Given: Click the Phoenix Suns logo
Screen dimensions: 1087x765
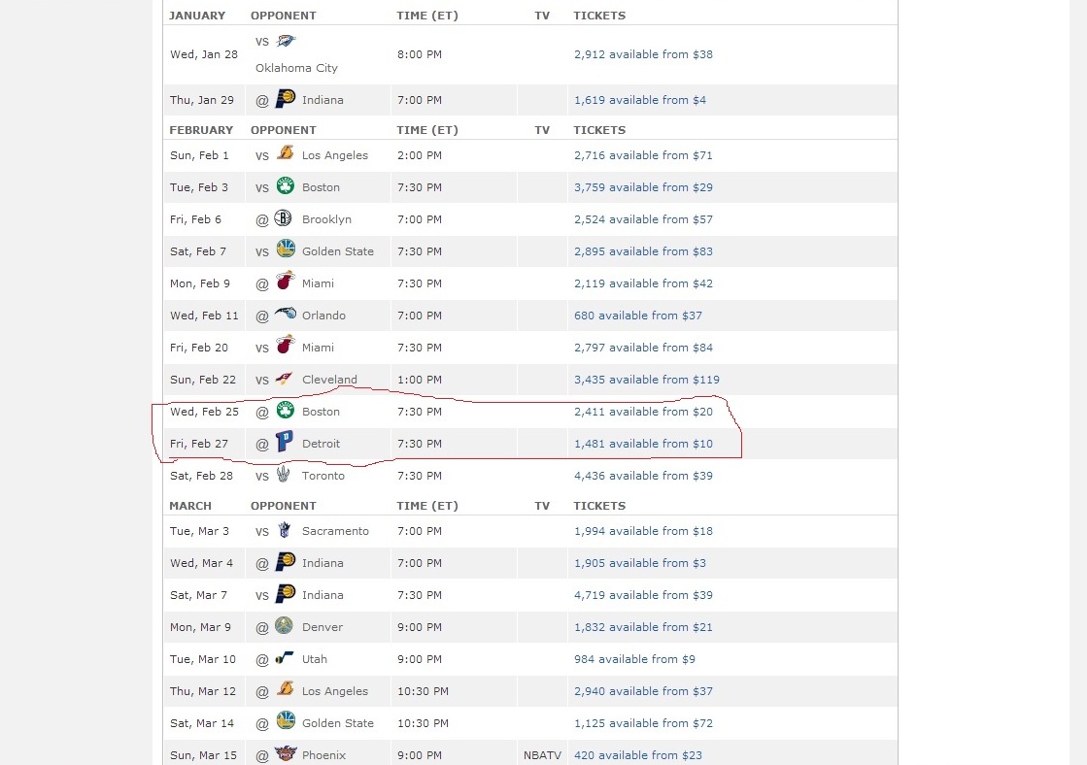Looking at the screenshot, I should pos(285,754).
